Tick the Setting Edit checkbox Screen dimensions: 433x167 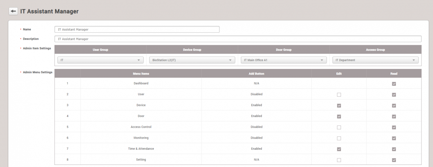[x=339, y=160]
